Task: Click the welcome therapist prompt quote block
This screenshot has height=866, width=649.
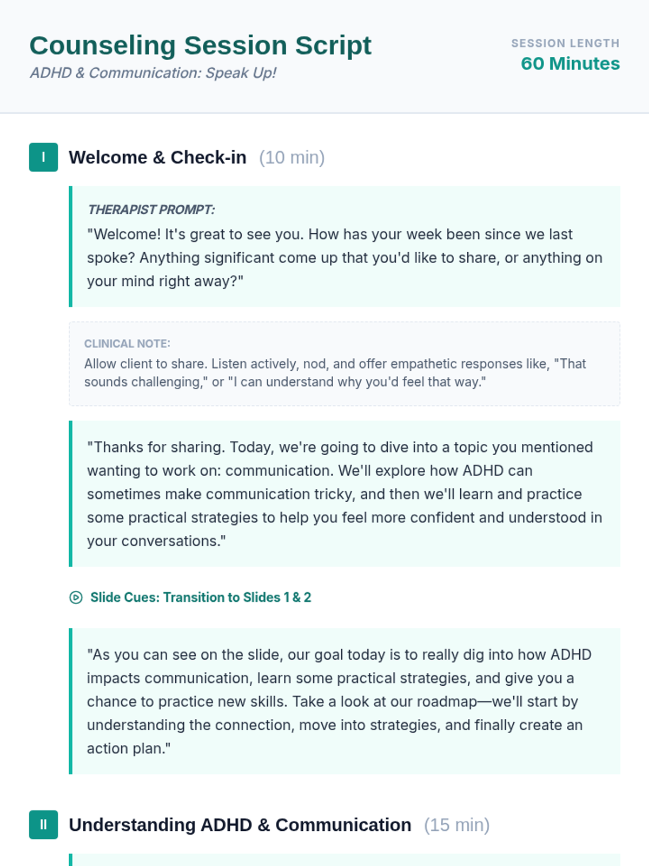Action: tap(345, 246)
